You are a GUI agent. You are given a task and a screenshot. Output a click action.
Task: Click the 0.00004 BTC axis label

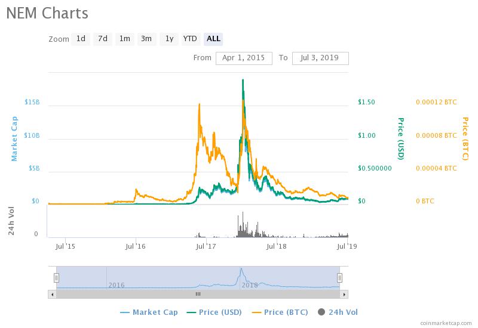coord(437,168)
